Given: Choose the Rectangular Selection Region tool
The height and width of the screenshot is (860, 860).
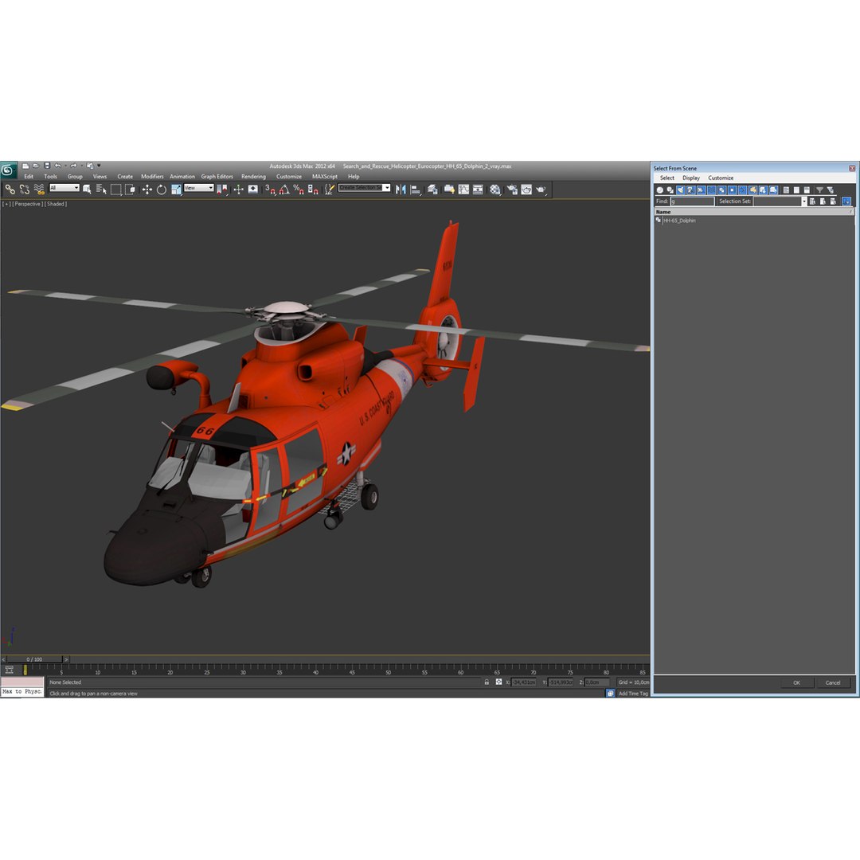Looking at the screenshot, I should pos(115,190).
